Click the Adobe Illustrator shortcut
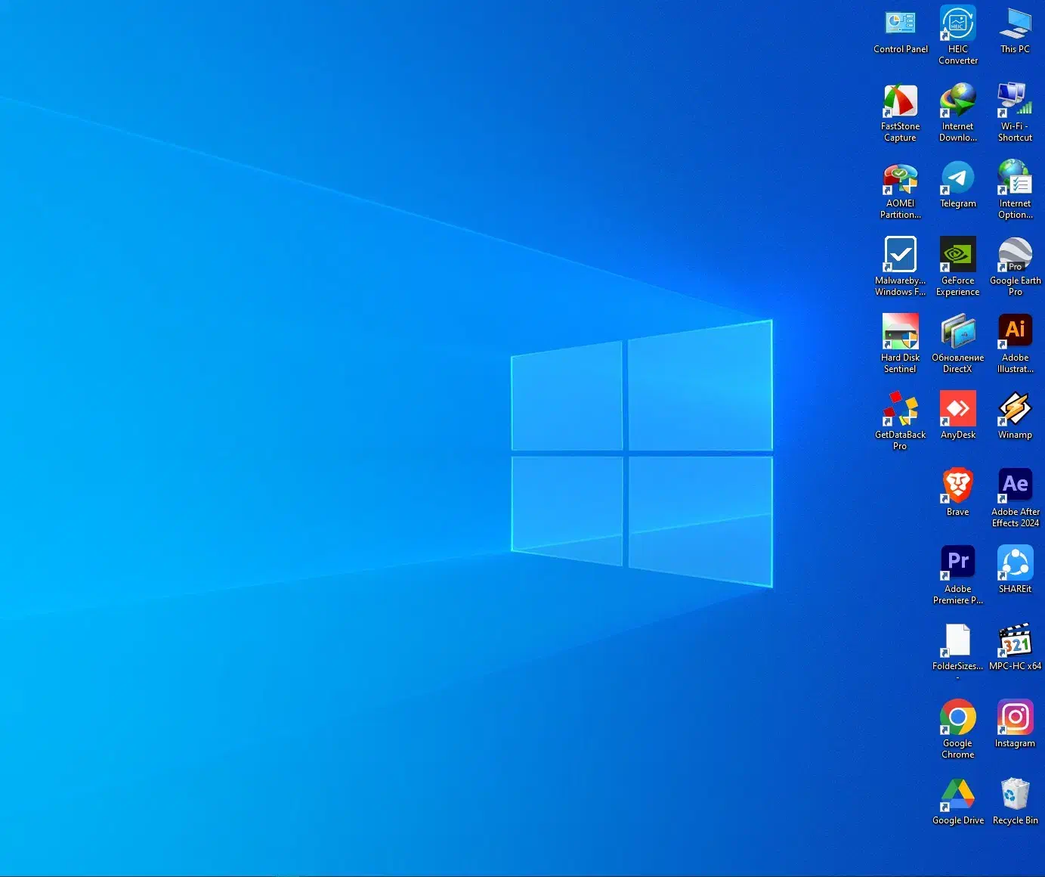This screenshot has width=1045, height=877. 1015,333
